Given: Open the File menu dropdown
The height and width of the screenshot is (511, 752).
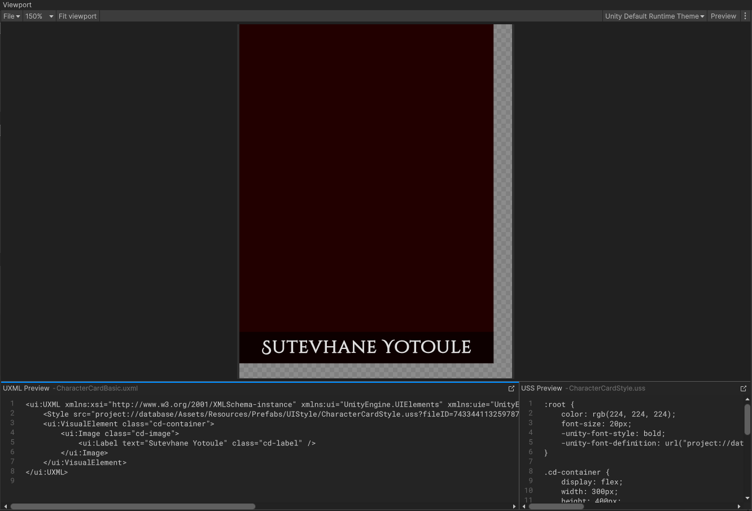Looking at the screenshot, I should 11,16.
